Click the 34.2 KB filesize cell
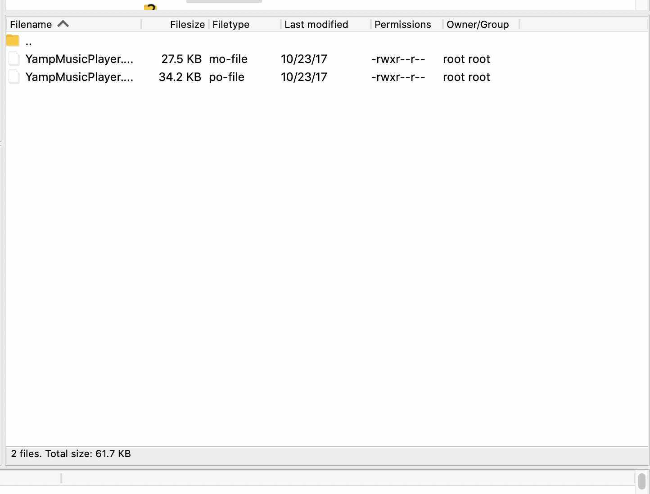Image resolution: width=650 pixels, height=494 pixels. point(180,77)
